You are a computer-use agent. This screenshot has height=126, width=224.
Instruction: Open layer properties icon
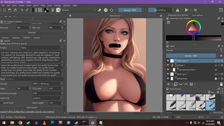click(x=191, y=84)
